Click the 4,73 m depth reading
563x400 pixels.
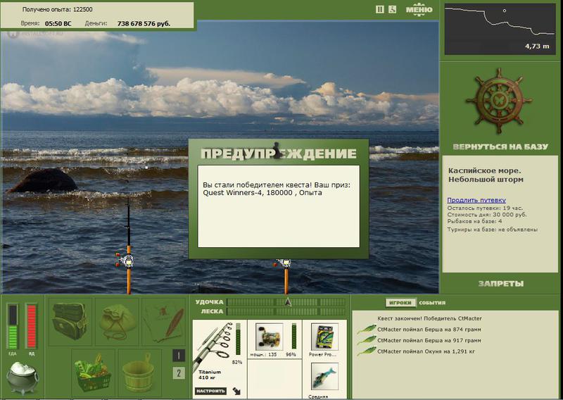[x=537, y=46]
